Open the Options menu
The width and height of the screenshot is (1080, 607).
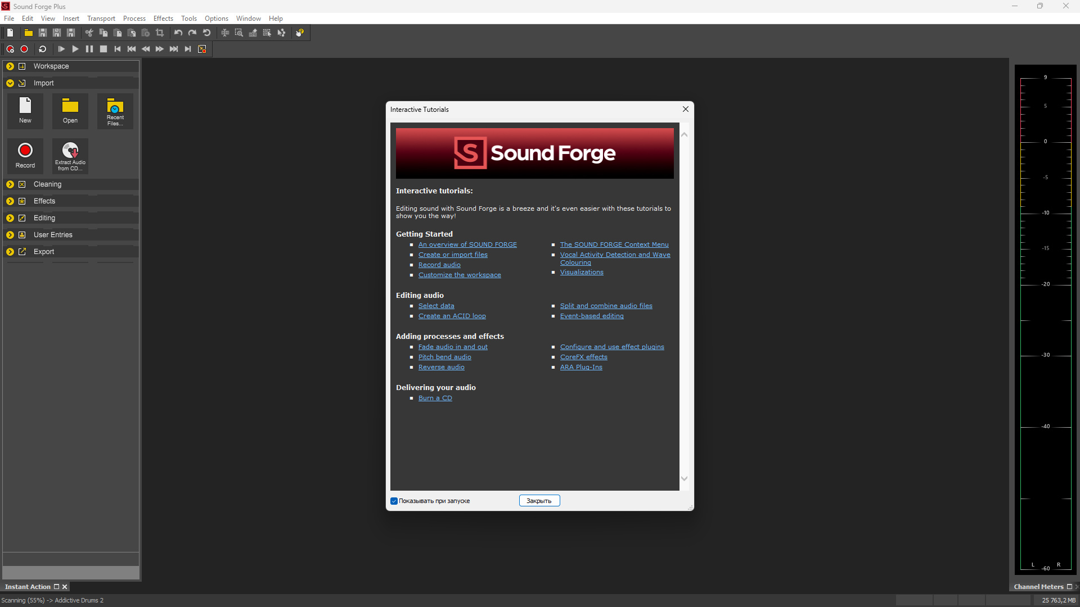(217, 19)
